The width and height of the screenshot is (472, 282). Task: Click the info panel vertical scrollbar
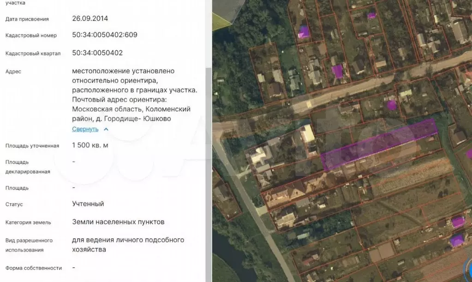[208, 174]
